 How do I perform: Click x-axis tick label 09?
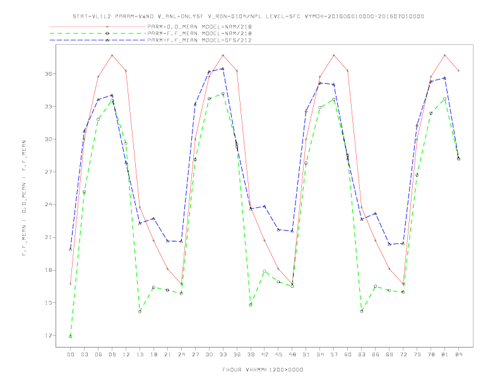click(112, 354)
